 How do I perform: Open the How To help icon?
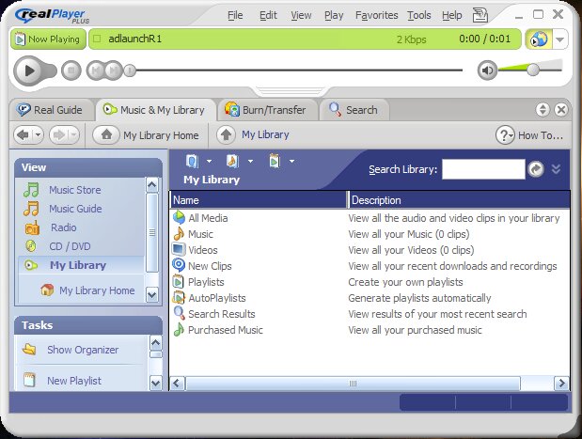pyautogui.click(x=506, y=135)
